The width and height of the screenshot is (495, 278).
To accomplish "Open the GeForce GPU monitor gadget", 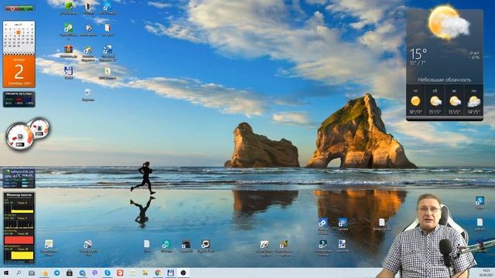I will 19,178.
